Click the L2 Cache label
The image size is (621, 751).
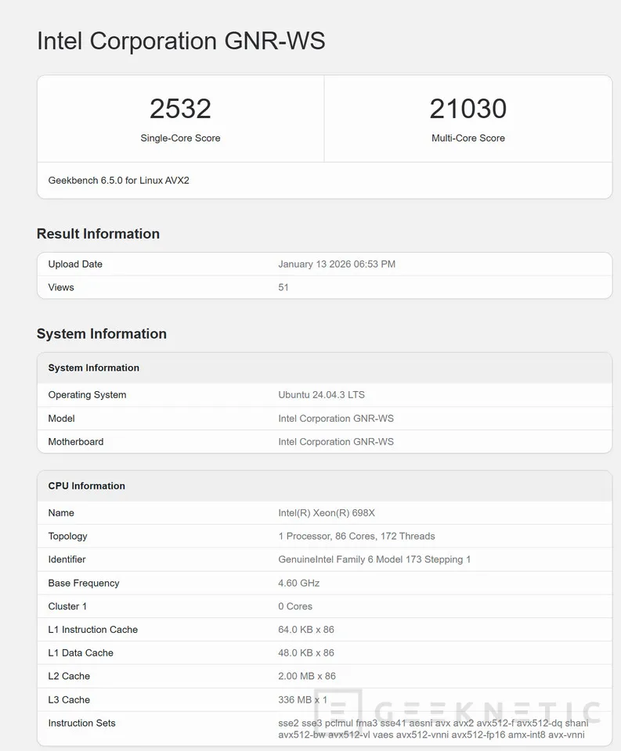[x=69, y=676]
